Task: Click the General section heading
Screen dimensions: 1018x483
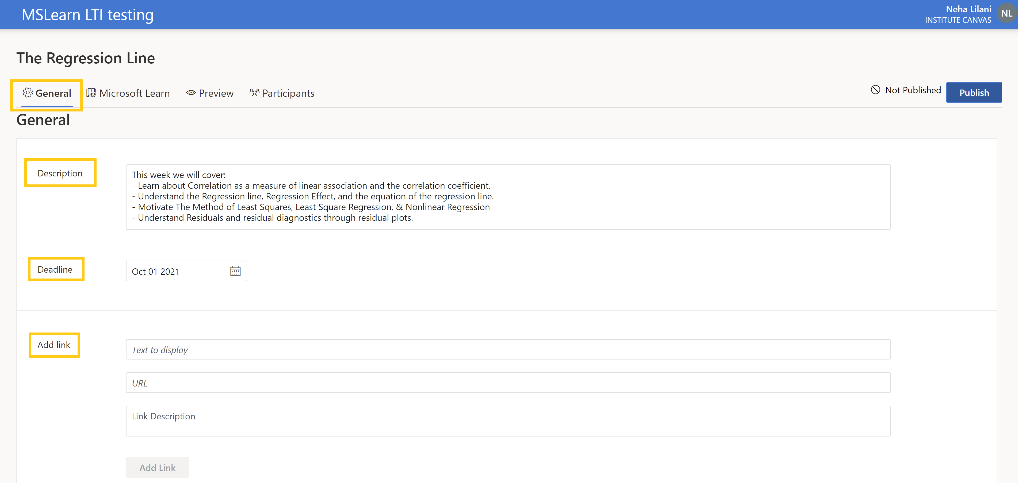Action: (x=43, y=120)
